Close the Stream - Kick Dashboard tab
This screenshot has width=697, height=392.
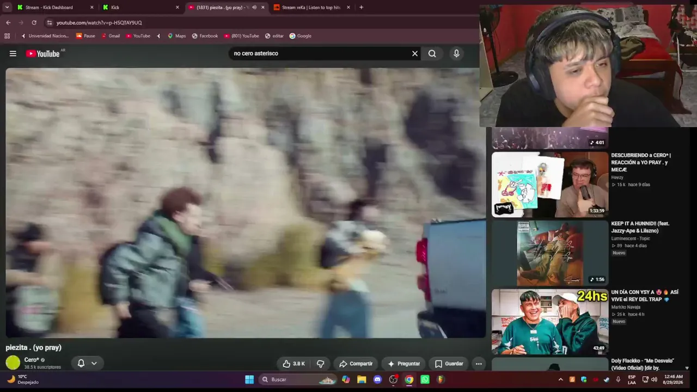(91, 8)
